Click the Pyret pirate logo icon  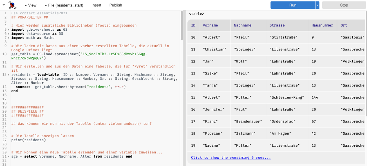click(x=12, y=5)
